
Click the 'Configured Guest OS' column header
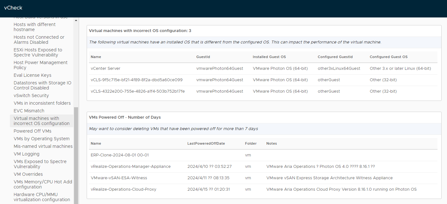pos(389,57)
